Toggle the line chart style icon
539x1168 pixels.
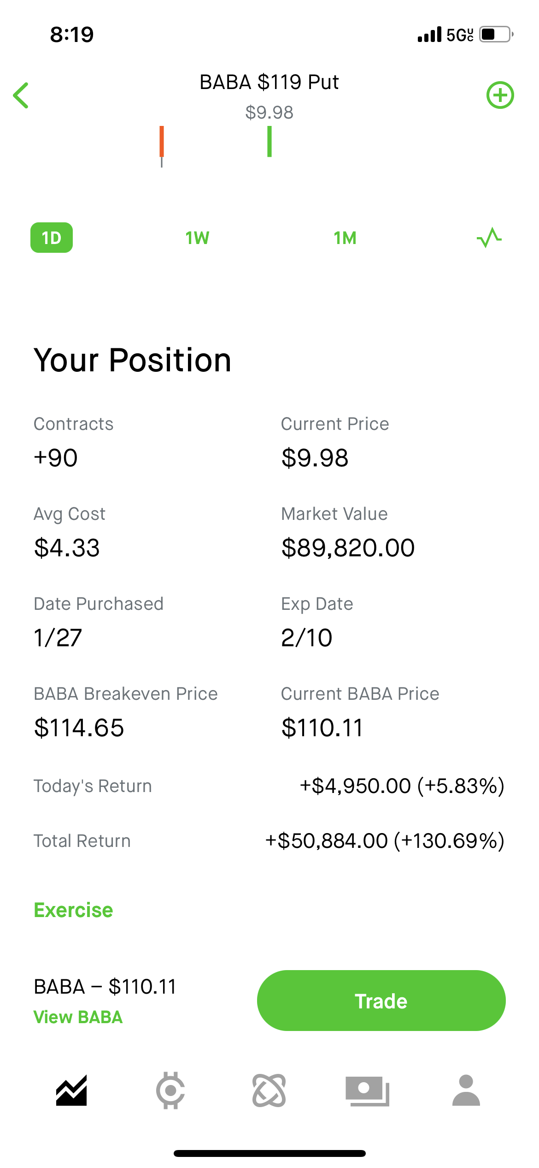click(x=489, y=238)
